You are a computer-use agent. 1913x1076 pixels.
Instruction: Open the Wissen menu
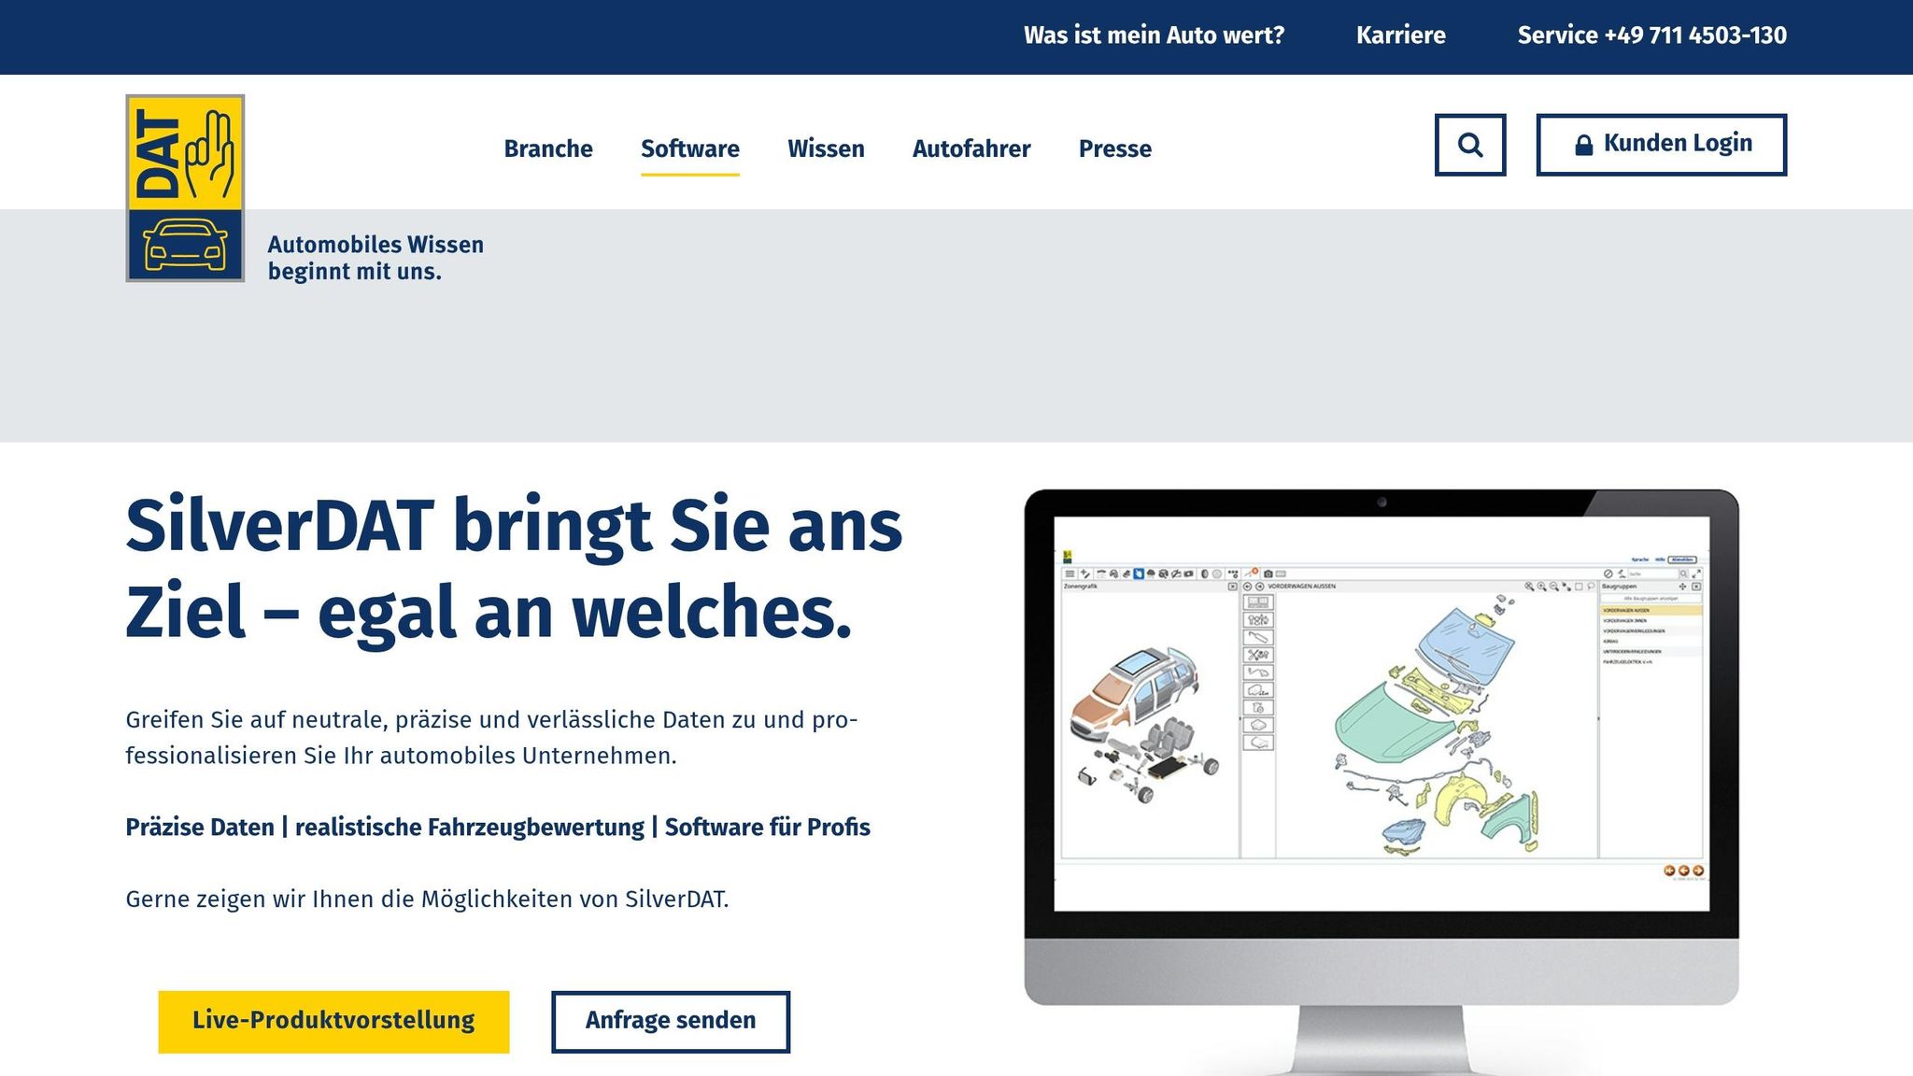pos(826,149)
